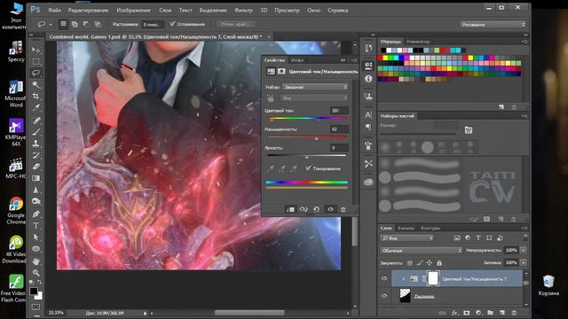Toggle lock all padlock in Layers panel
This screenshot has height=319, width=568.
[x=439, y=263]
